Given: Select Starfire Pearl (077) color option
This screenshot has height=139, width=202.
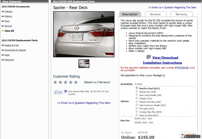Looking at the screenshot, I should 137,88.
